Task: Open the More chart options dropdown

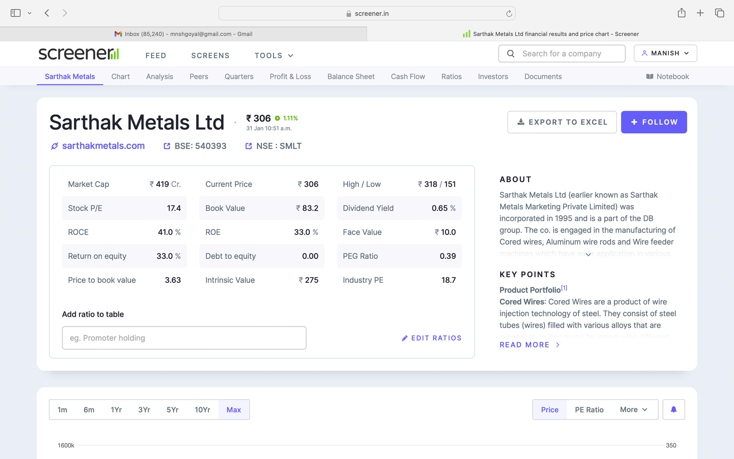Action: [634, 409]
